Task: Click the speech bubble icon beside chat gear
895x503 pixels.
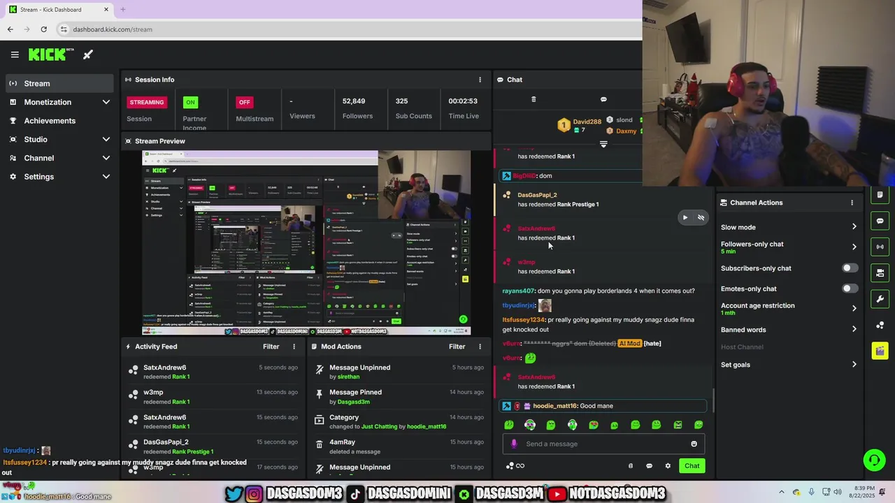Action: (649, 466)
